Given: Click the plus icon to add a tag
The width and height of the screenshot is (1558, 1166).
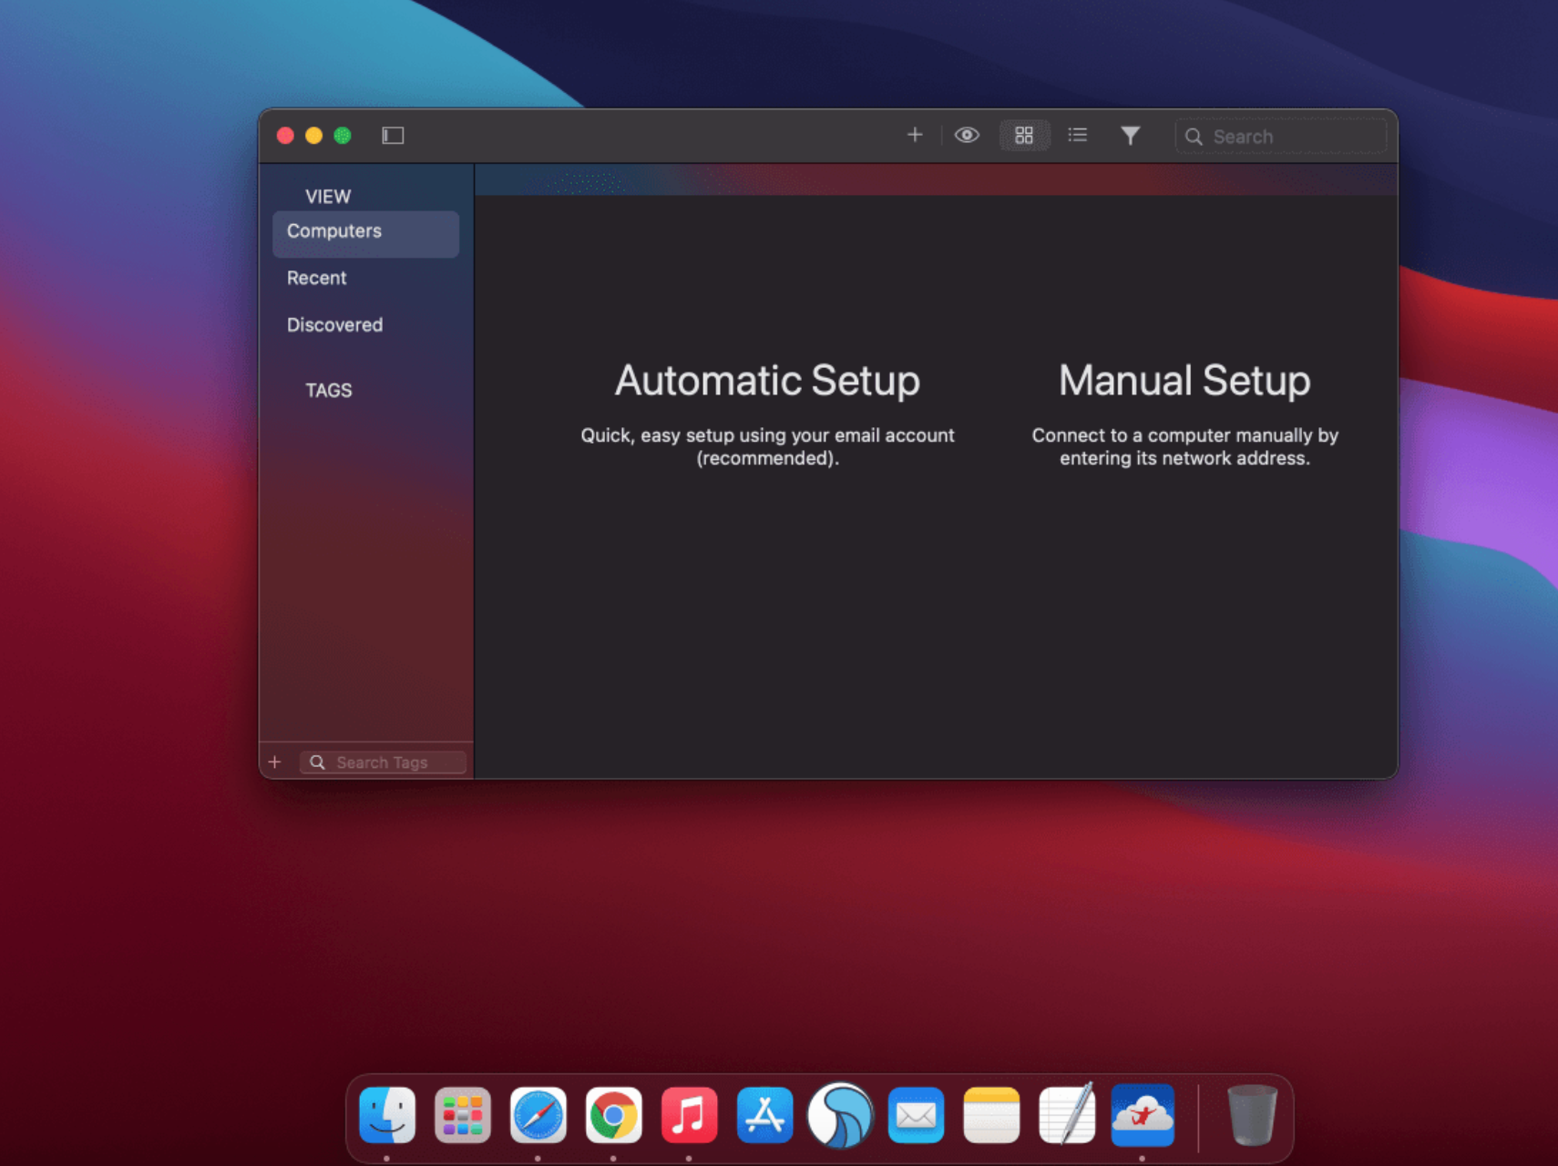Looking at the screenshot, I should click(x=275, y=762).
